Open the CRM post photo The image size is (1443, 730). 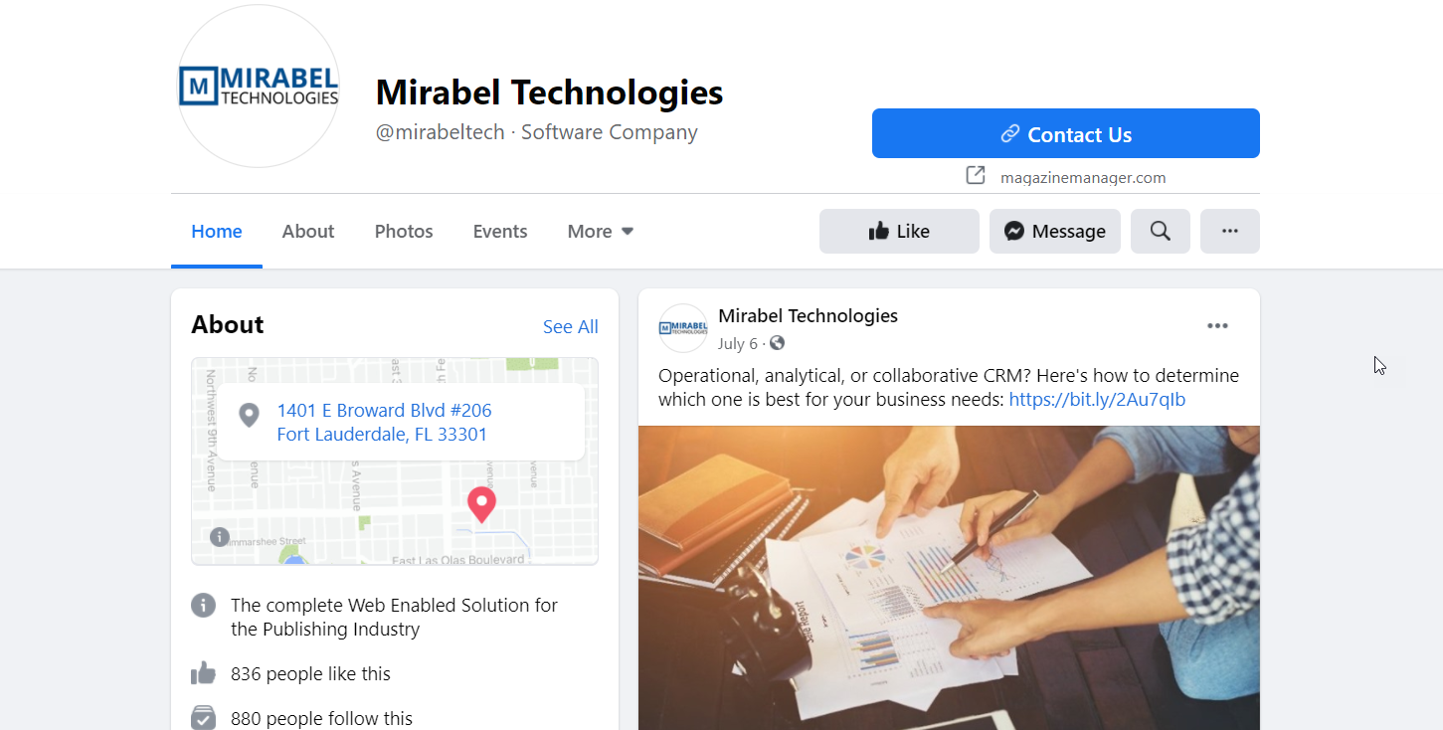(949, 578)
